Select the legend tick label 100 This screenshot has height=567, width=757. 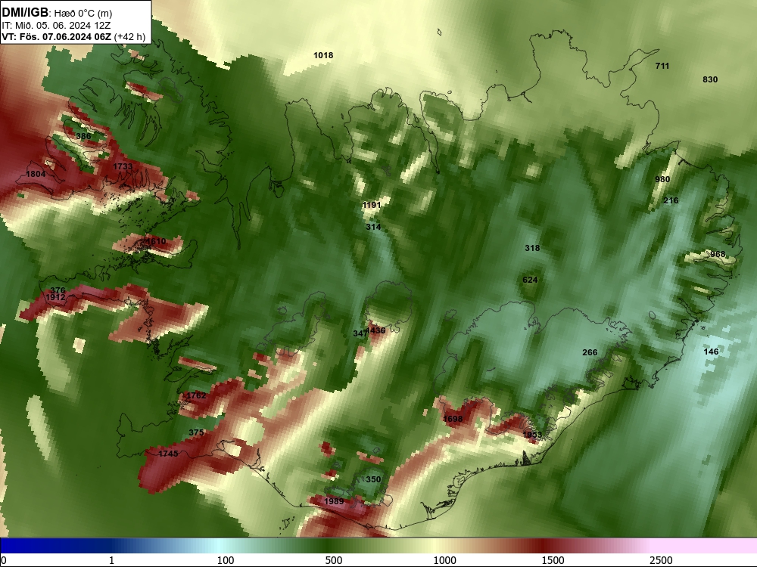[226, 560]
